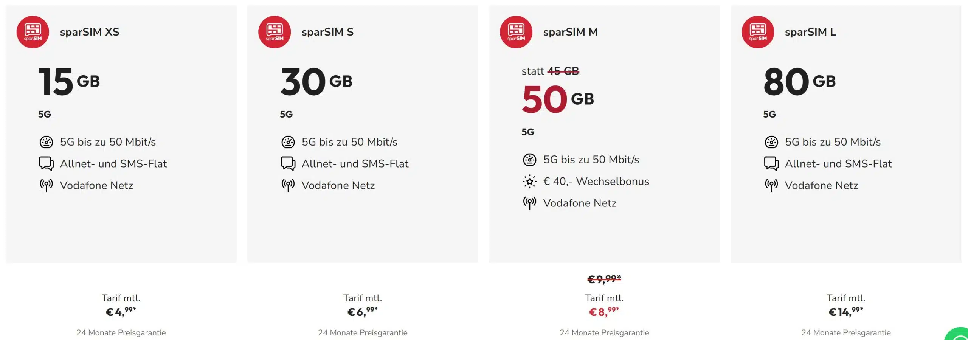Open the sparSIM XS tariff title
968x340 pixels.
click(89, 32)
